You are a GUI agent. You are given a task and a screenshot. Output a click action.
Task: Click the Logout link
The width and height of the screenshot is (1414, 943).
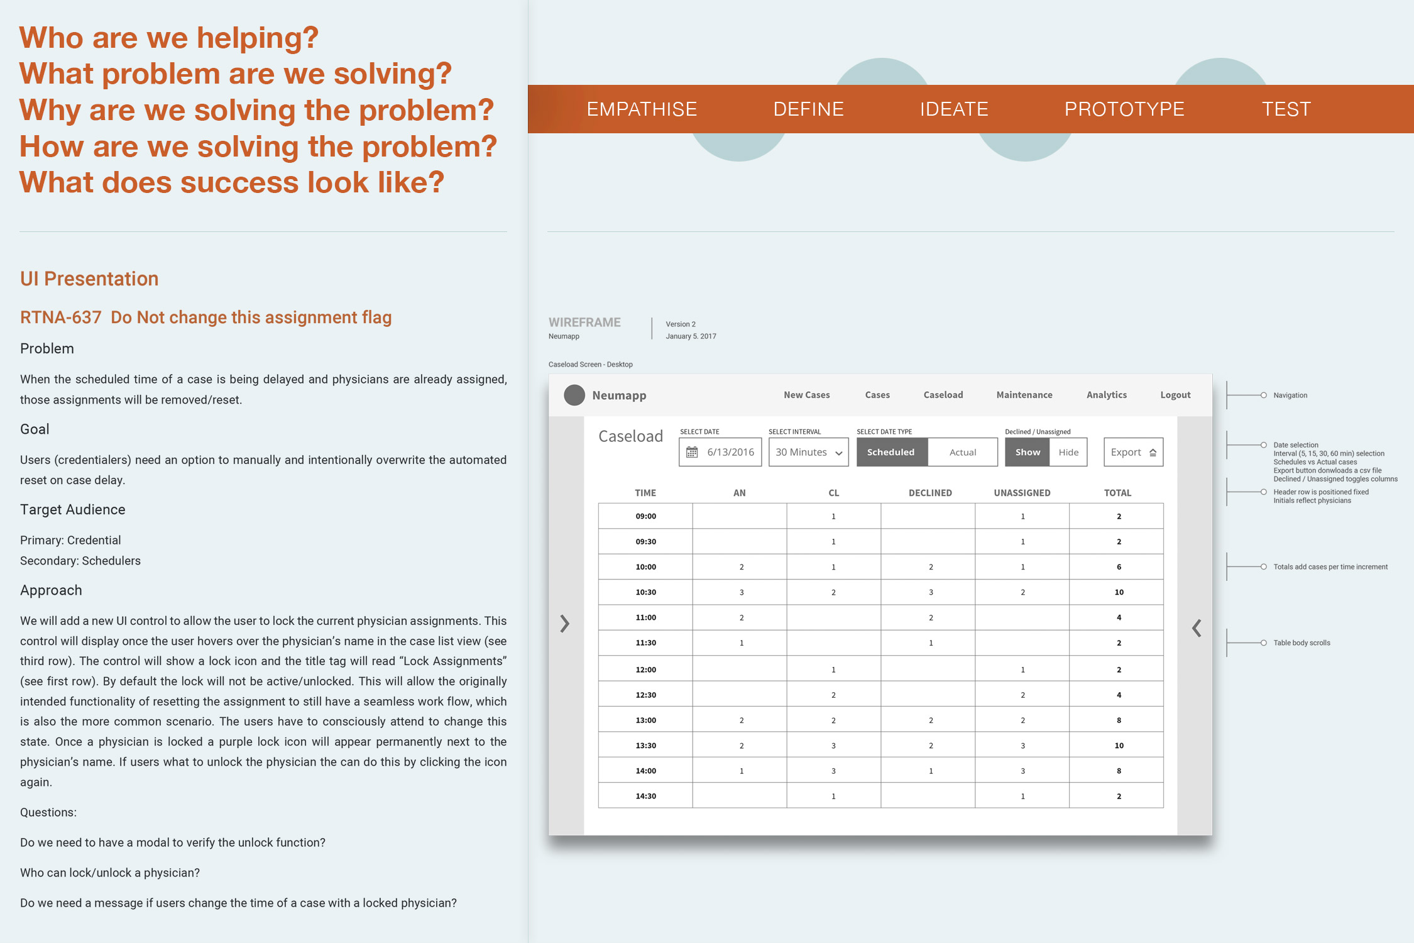[x=1175, y=395]
